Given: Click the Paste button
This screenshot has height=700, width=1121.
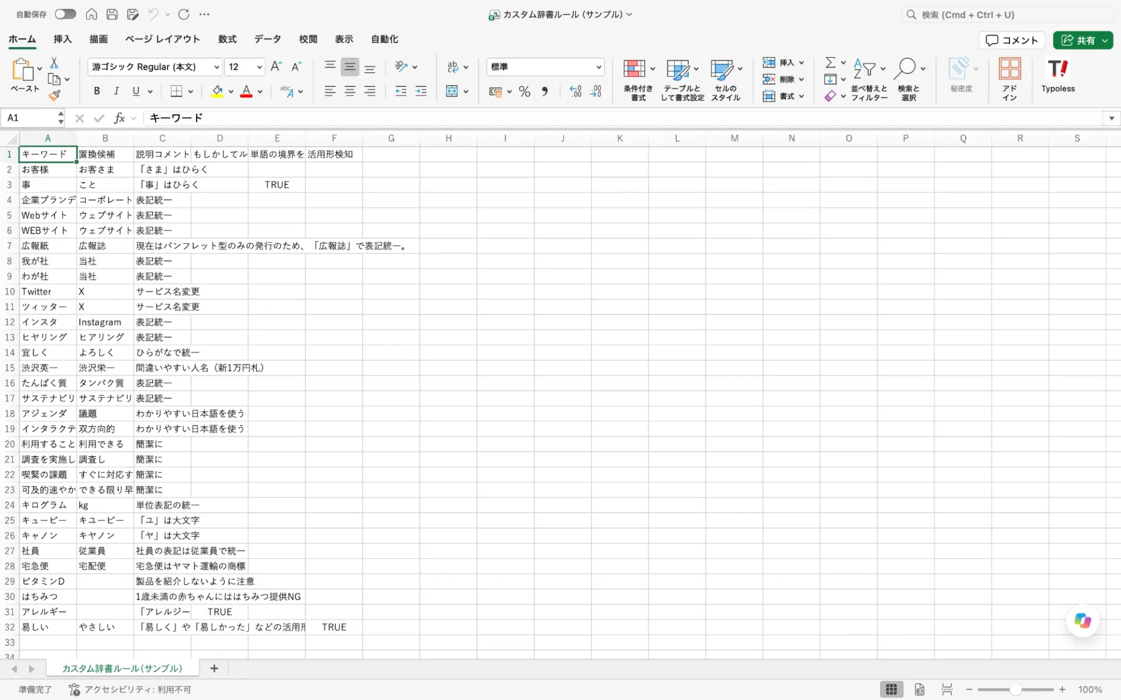Looking at the screenshot, I should click(x=25, y=75).
